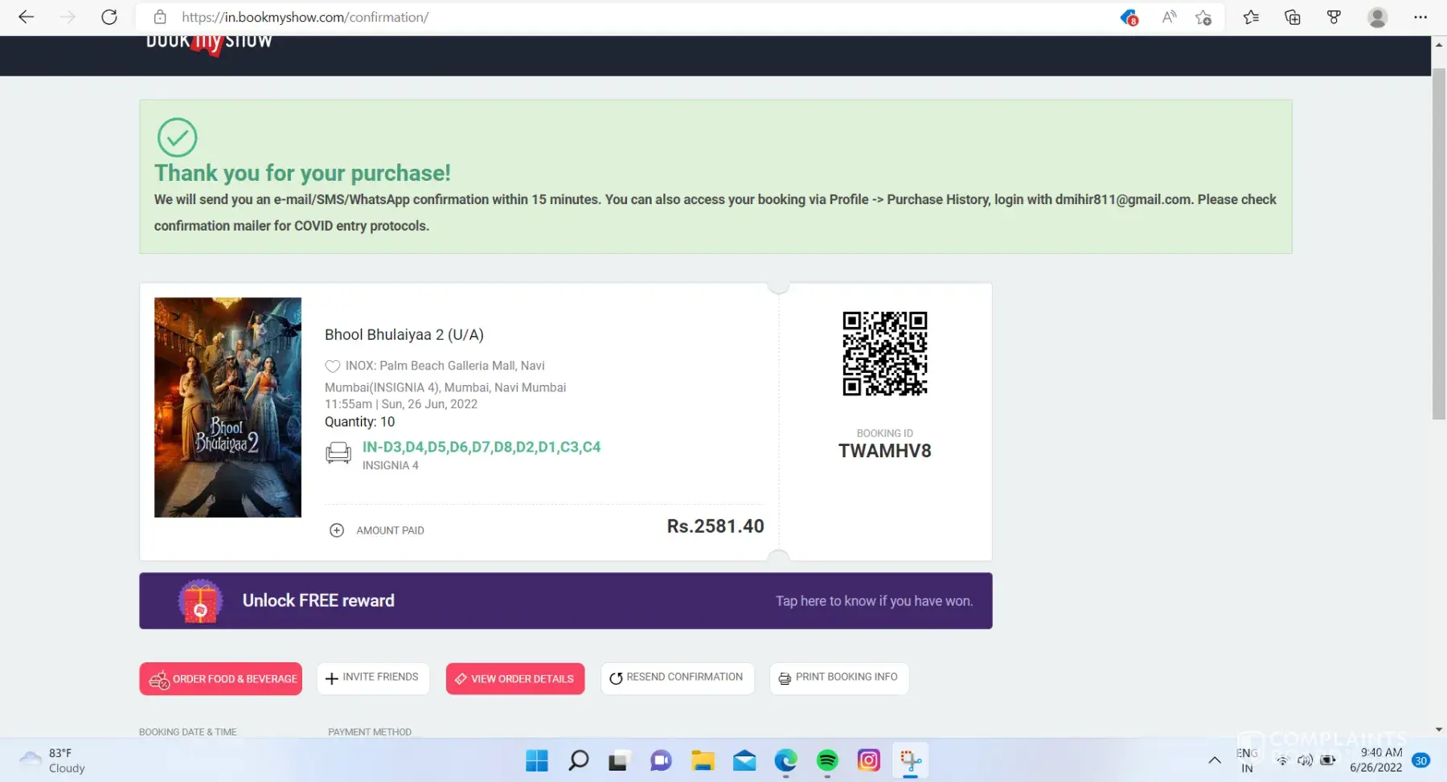Click the heart icon beside INOX venue

(x=332, y=366)
